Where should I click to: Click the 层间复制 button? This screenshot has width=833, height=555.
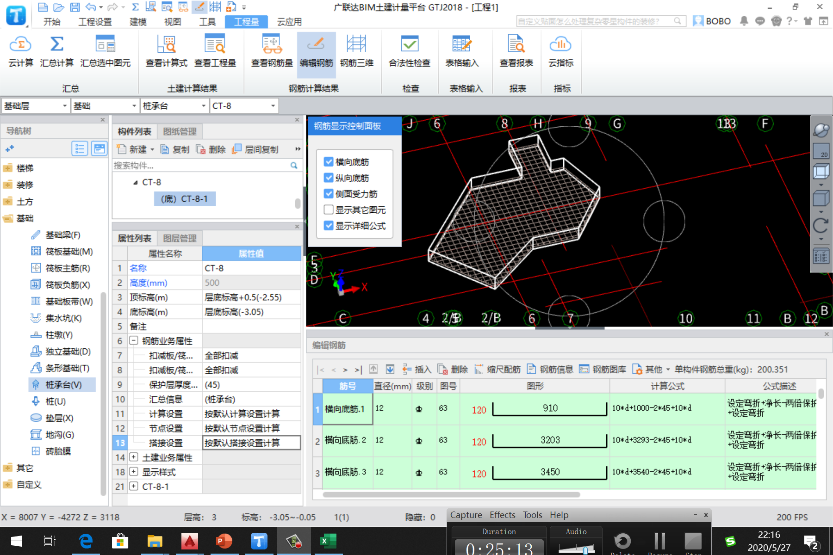coord(255,149)
